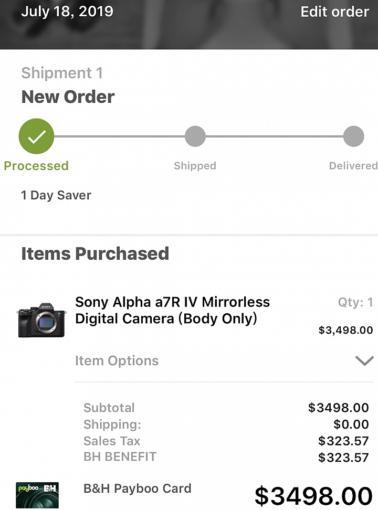The height and width of the screenshot is (510, 378).
Task: Expand Item Options chevron
Action: click(364, 361)
